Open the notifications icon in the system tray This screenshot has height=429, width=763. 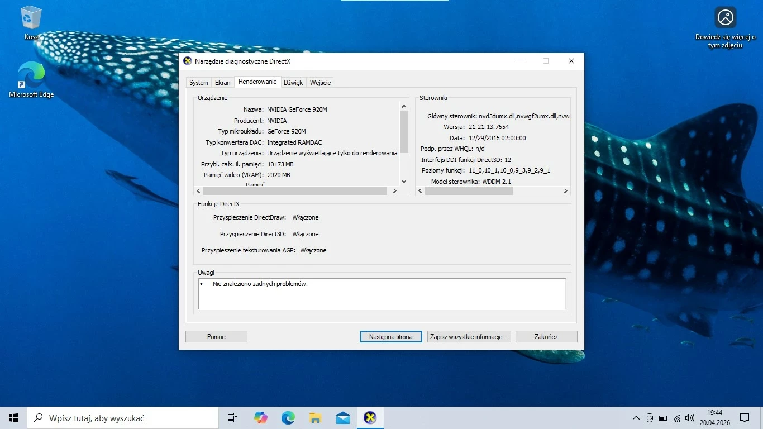point(745,417)
